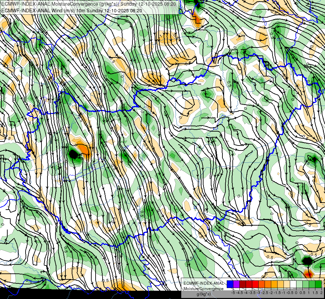The width and height of the screenshot is (325, 299).
Task: Click the legend's MoistureConvergence label
Action: point(203,289)
